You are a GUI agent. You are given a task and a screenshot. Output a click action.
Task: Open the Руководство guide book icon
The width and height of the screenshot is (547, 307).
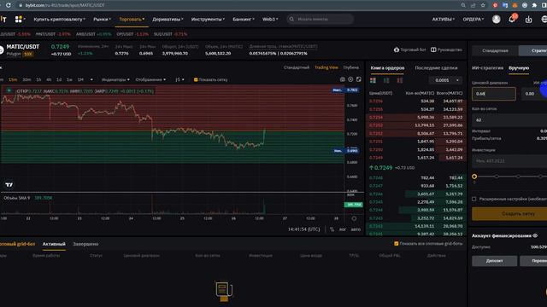(433, 49)
